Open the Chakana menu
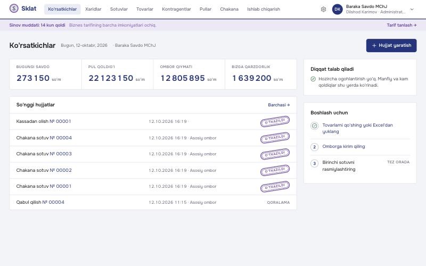This screenshot has width=426, height=266. point(229,9)
